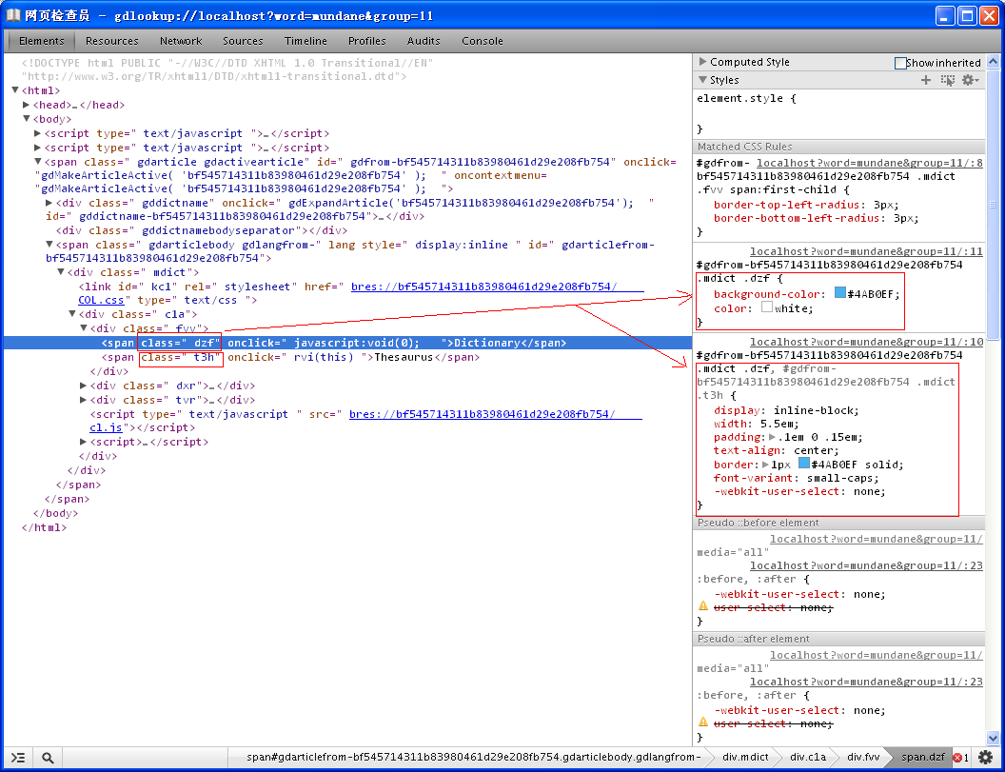
Task: Select the Dictionary span row
Action: (347, 343)
